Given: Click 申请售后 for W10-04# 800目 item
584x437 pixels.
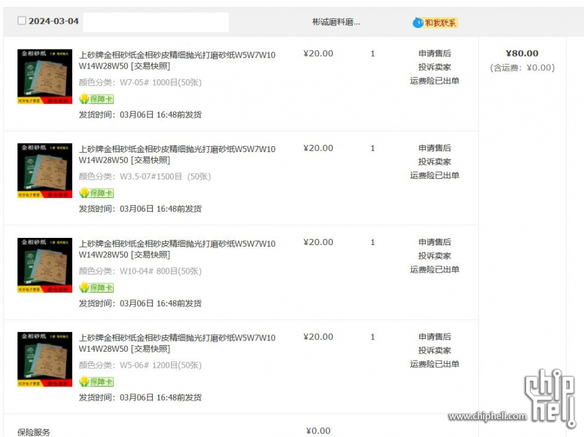Looking at the screenshot, I should point(435,242).
